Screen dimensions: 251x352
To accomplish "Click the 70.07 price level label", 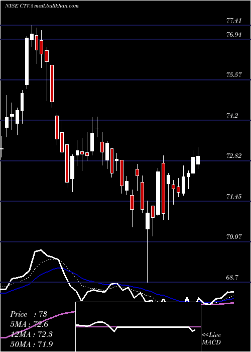I will [234, 237].
